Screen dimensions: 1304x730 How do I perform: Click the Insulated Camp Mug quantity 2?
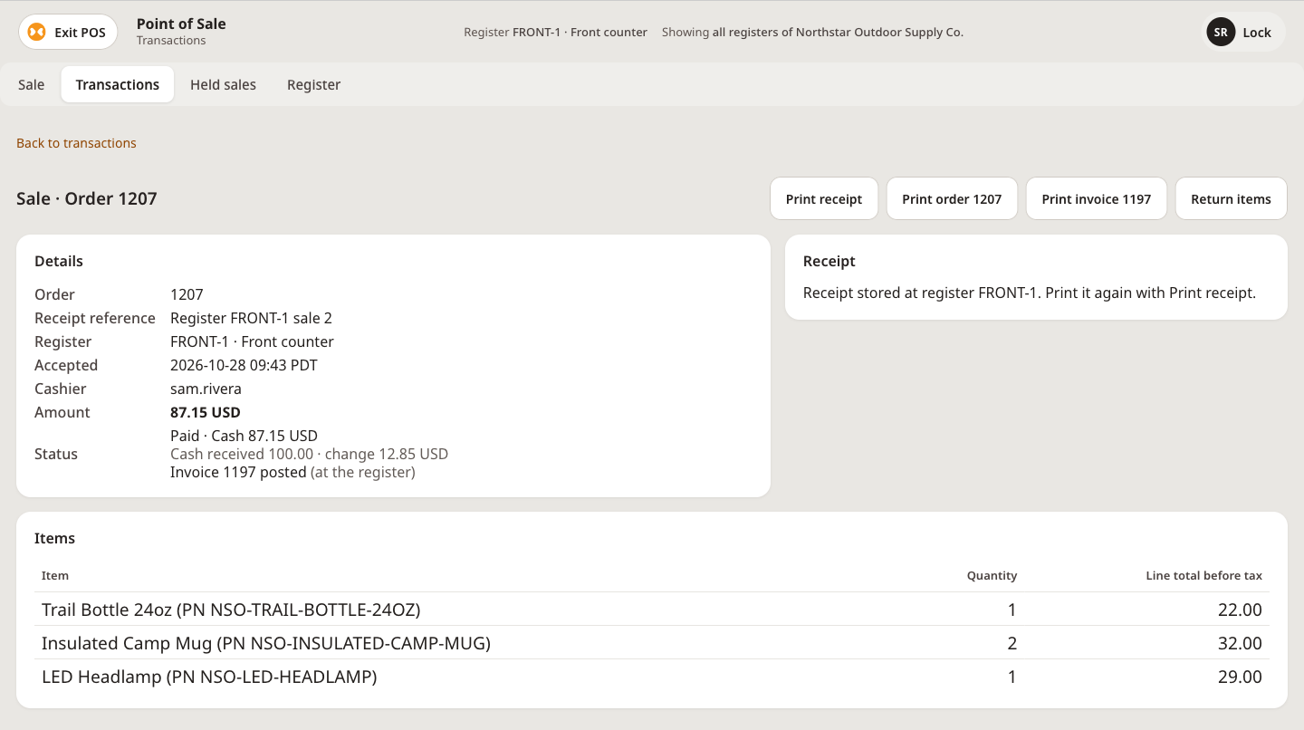(1012, 643)
